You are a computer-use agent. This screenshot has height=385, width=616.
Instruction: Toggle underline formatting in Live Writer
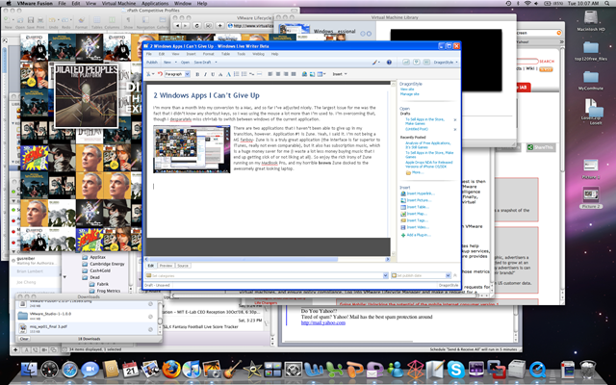click(x=213, y=74)
